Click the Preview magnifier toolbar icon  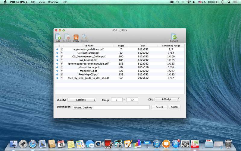click(x=85, y=37)
